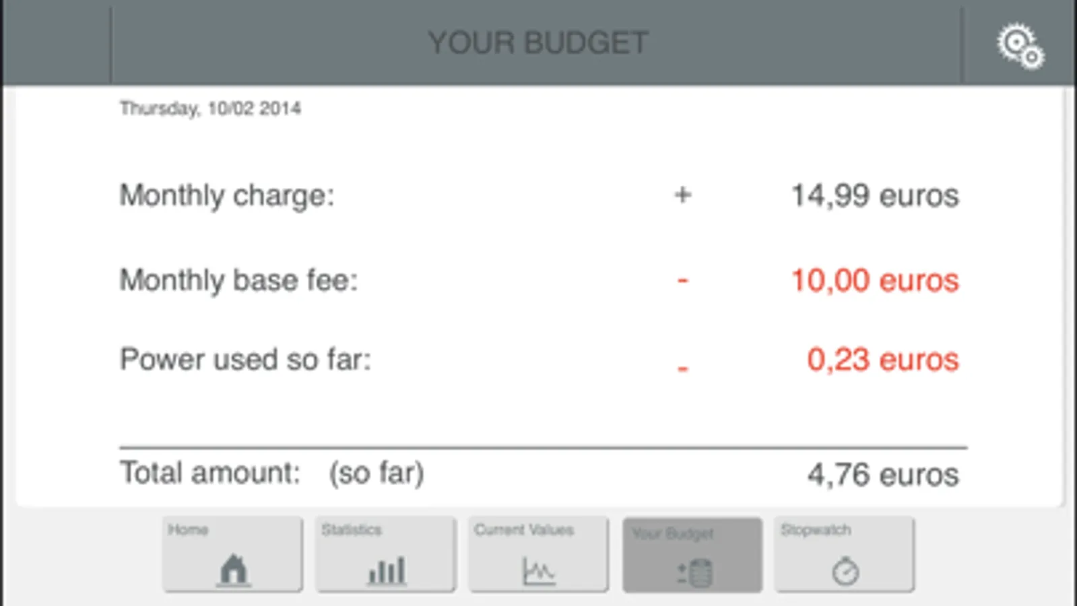Click the stopwatch clock icon
The height and width of the screenshot is (606, 1077).
[x=845, y=572]
